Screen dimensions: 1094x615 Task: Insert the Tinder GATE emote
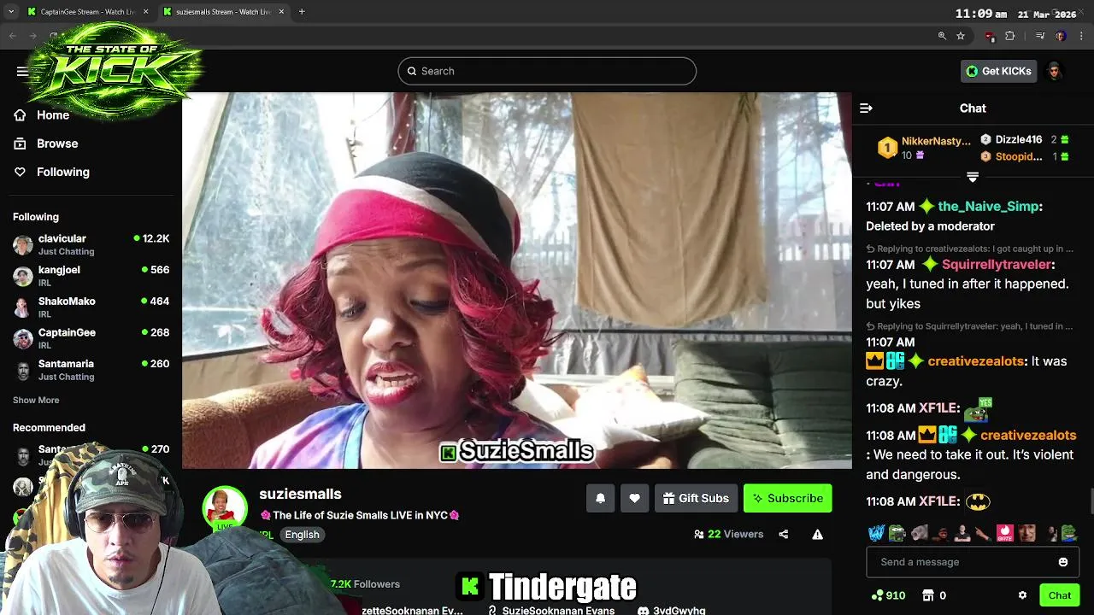(x=1005, y=534)
